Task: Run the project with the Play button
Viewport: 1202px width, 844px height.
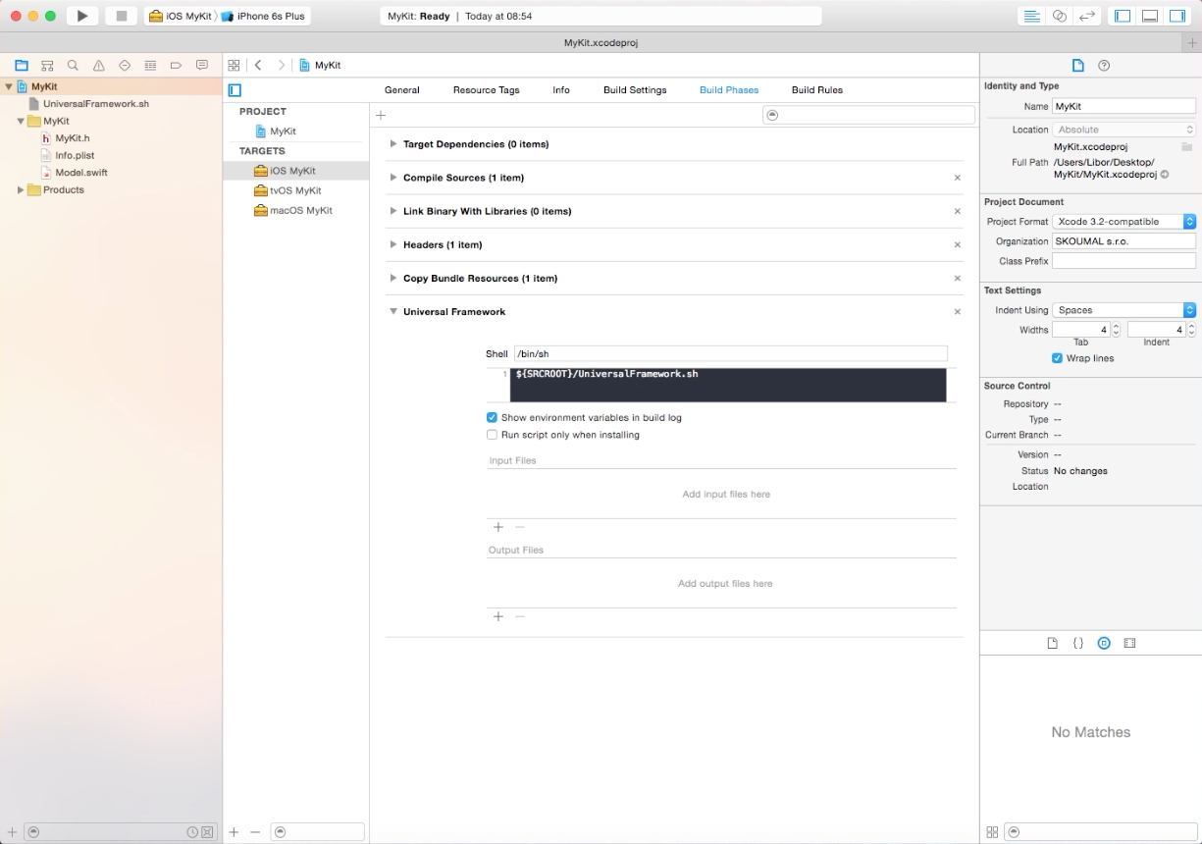Action: pyautogui.click(x=82, y=16)
